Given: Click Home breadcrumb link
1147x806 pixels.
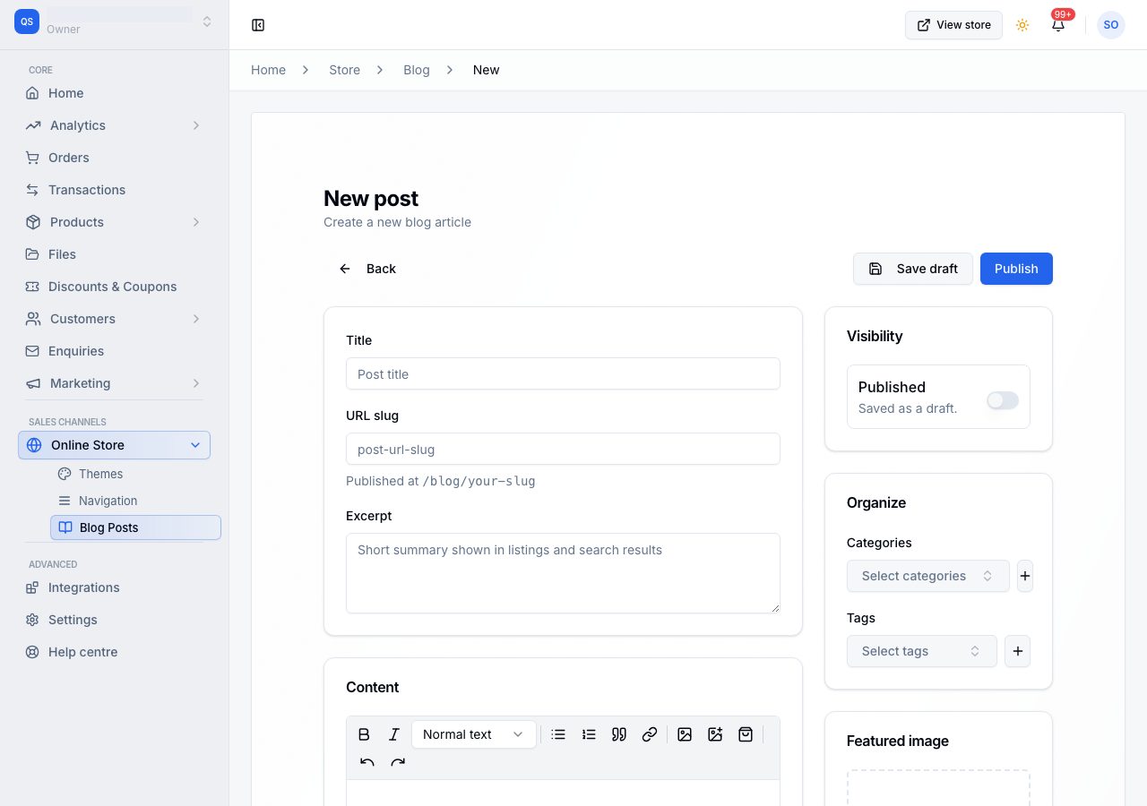Looking at the screenshot, I should click(x=268, y=70).
